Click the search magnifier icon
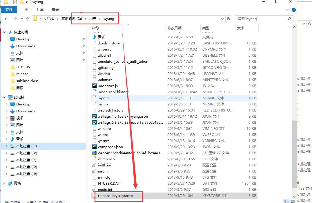 point(289,18)
